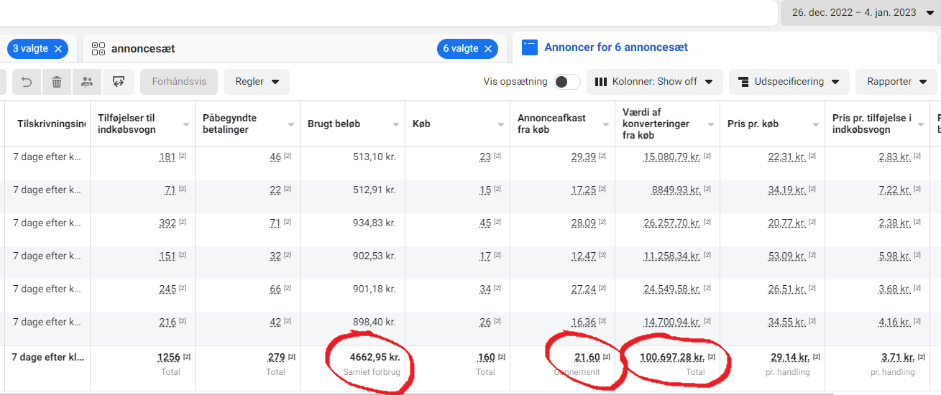Open Kolonner: Show off dropdown
941x395 pixels.
pyautogui.click(x=654, y=82)
